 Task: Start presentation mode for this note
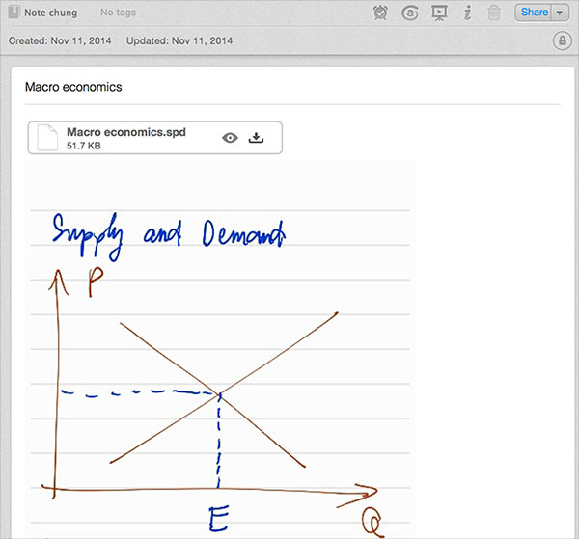click(x=439, y=13)
